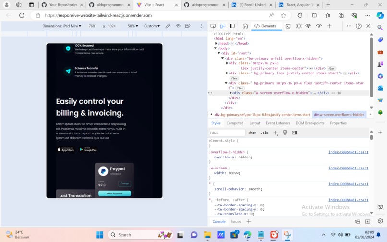Open index css link for .overflow-x-hidden rule
The image size is (387, 242).
[348, 152]
